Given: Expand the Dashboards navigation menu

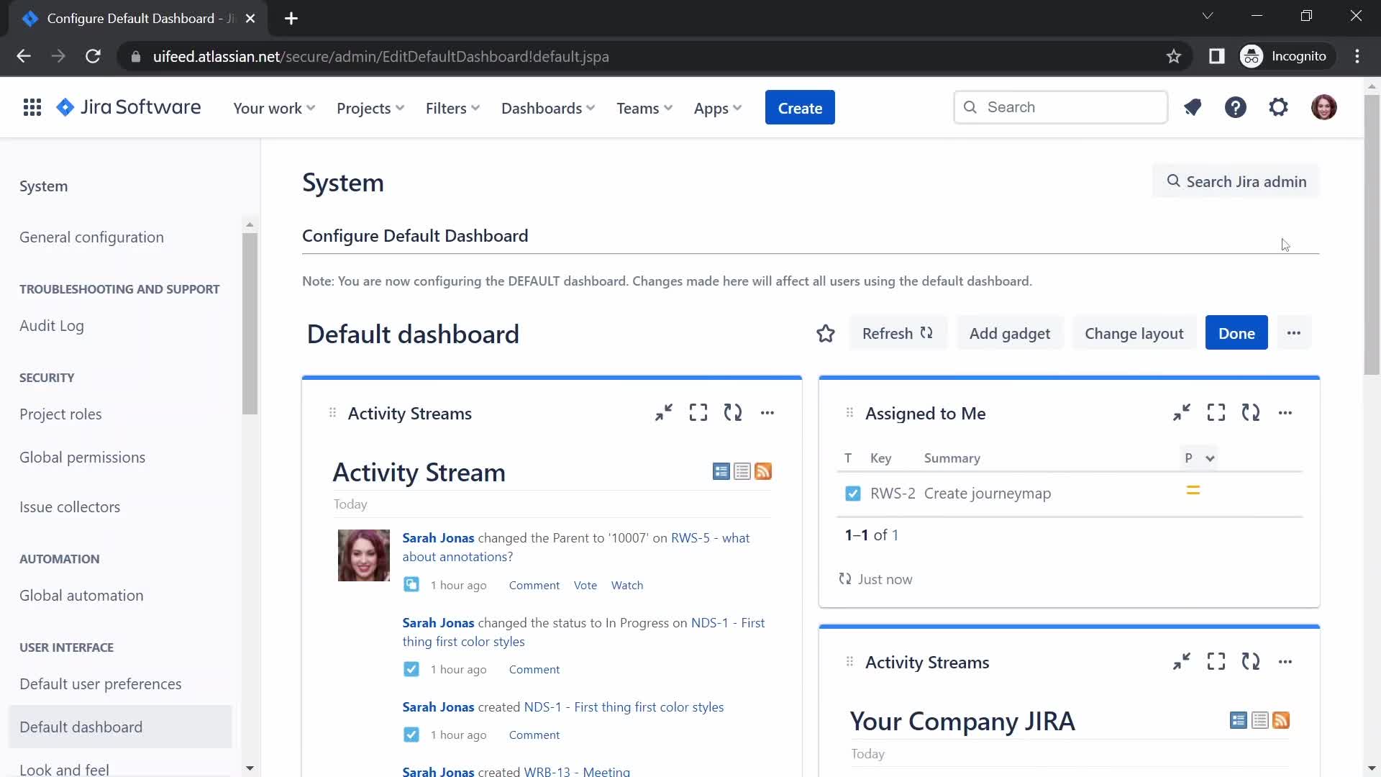Looking at the screenshot, I should coord(547,108).
